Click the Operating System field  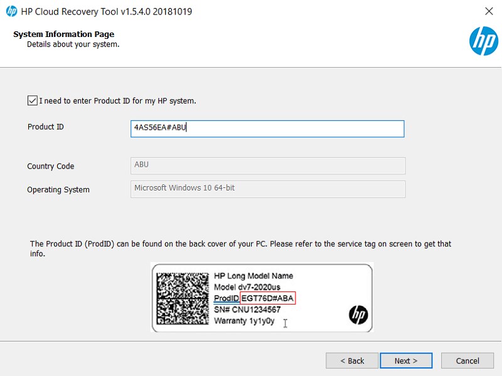click(x=268, y=189)
